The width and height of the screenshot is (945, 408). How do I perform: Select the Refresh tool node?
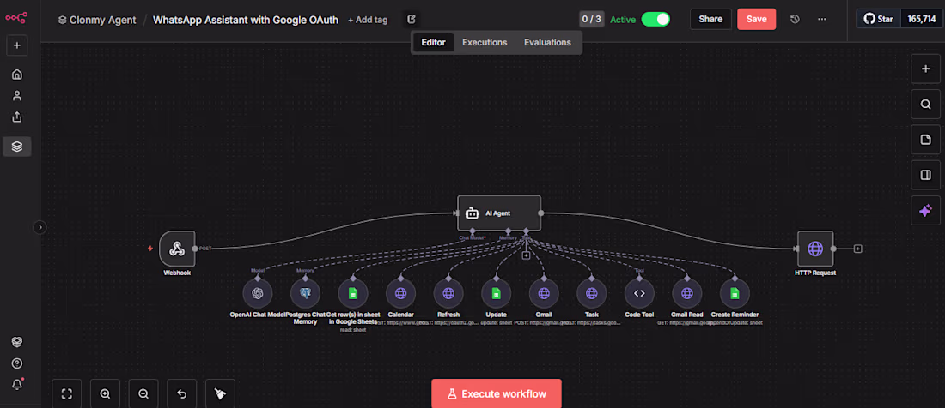pyautogui.click(x=448, y=293)
